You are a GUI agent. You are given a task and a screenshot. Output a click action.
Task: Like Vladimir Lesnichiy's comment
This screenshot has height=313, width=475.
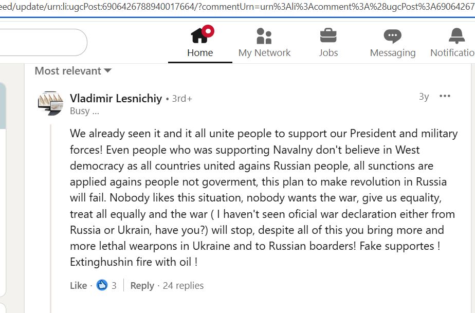(x=78, y=286)
